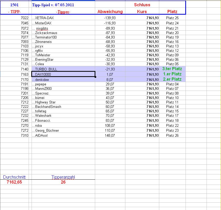Select the tip value 7245
Screen dimensions: 221x210
pos(14,120)
